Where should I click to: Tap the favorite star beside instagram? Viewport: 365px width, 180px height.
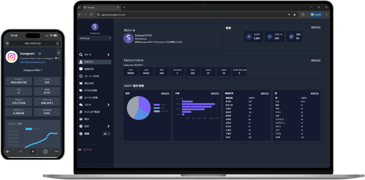point(40,54)
